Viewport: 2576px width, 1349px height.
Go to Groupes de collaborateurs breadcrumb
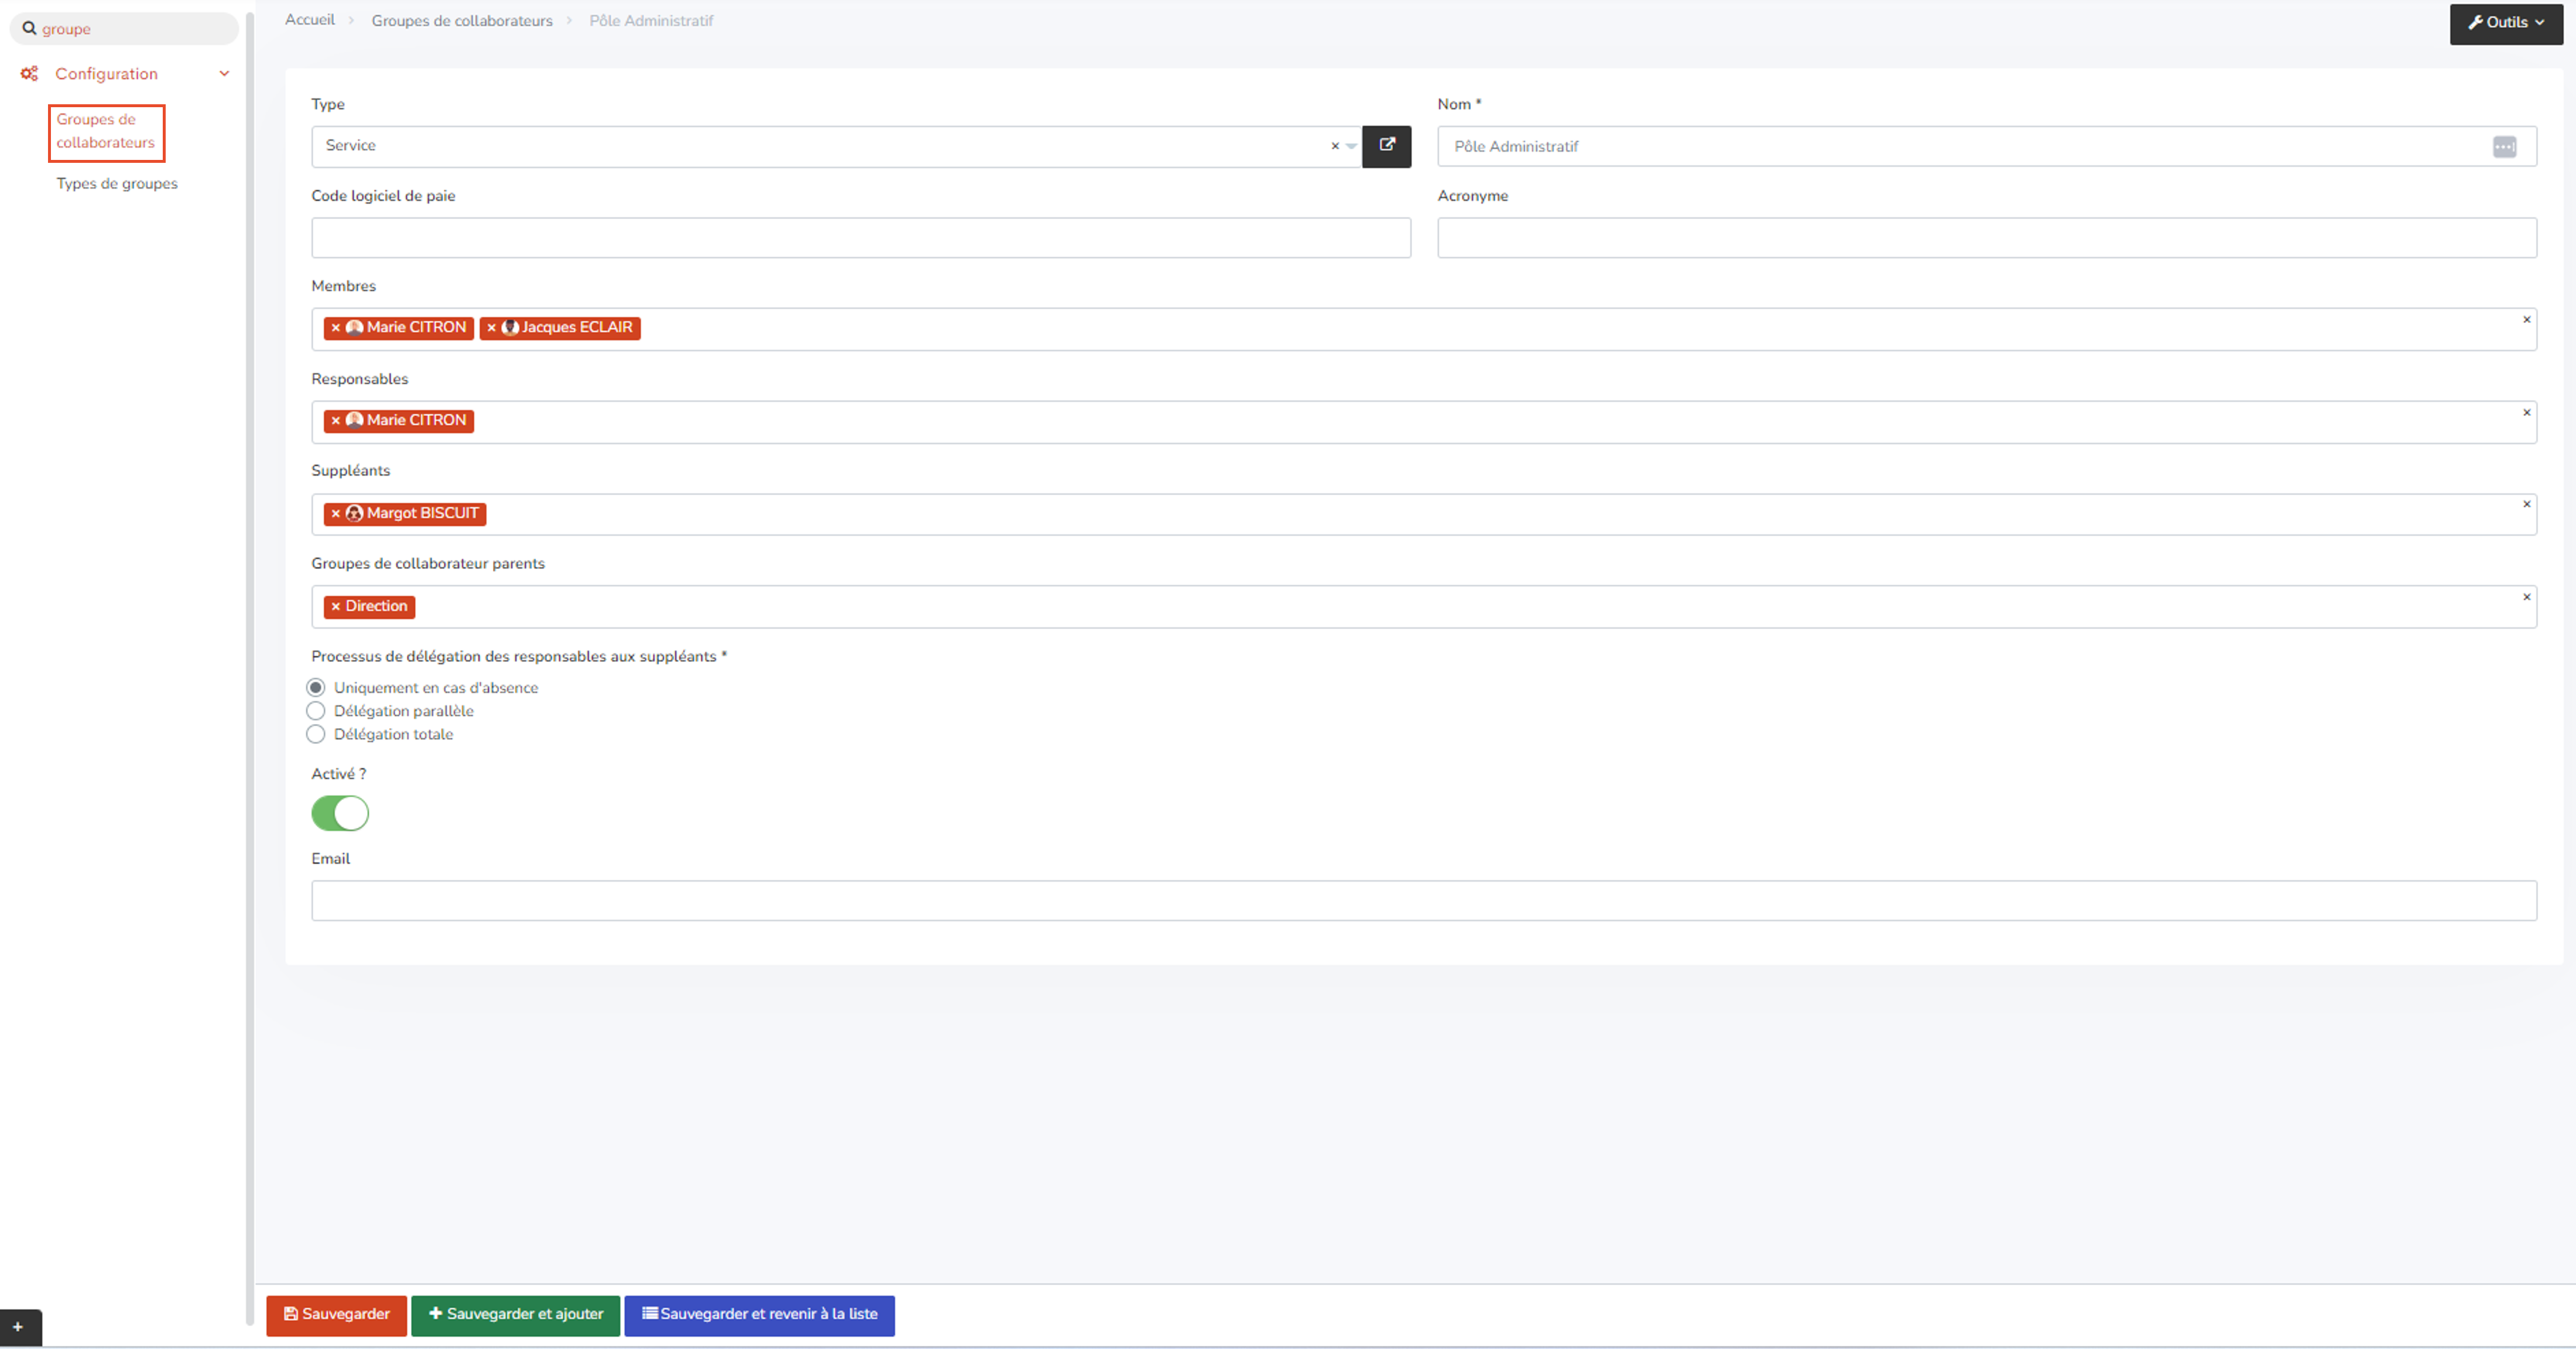[x=462, y=21]
